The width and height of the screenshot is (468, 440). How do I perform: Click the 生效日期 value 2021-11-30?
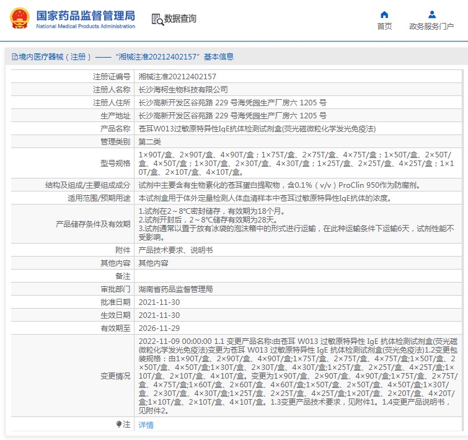(x=159, y=315)
